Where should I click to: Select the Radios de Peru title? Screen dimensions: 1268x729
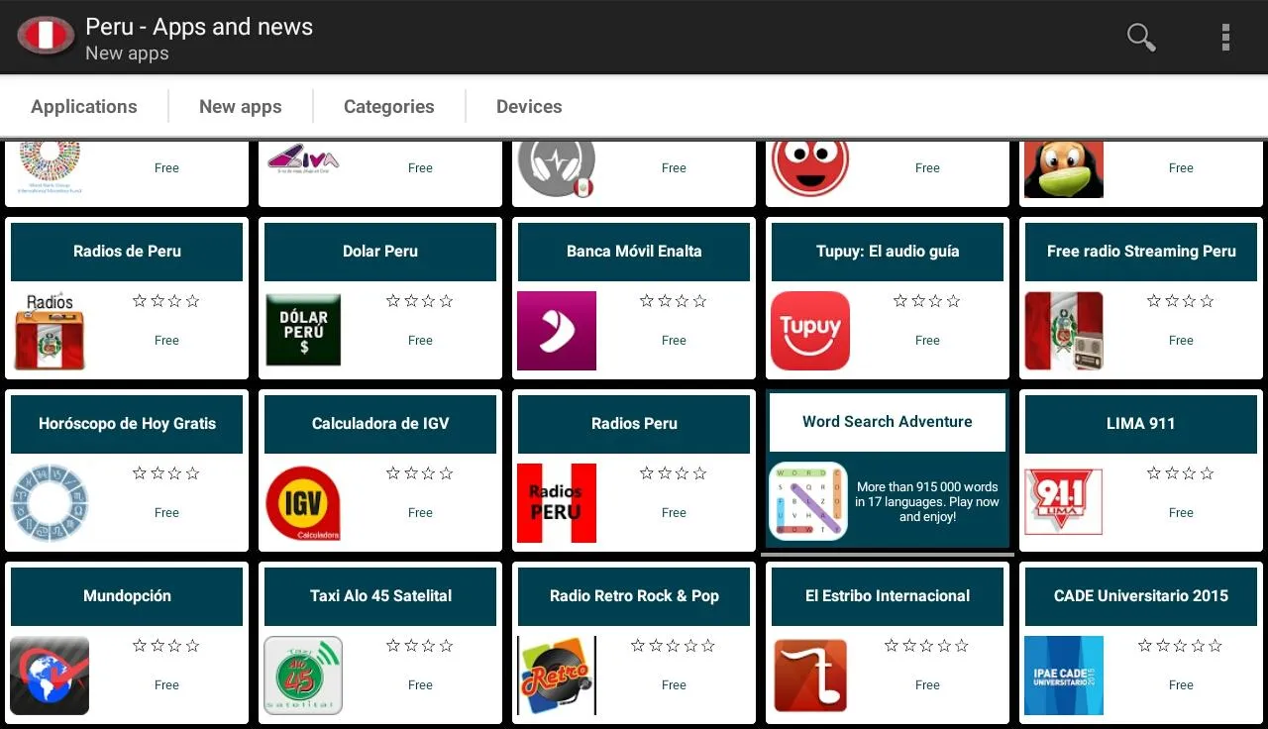127,252
